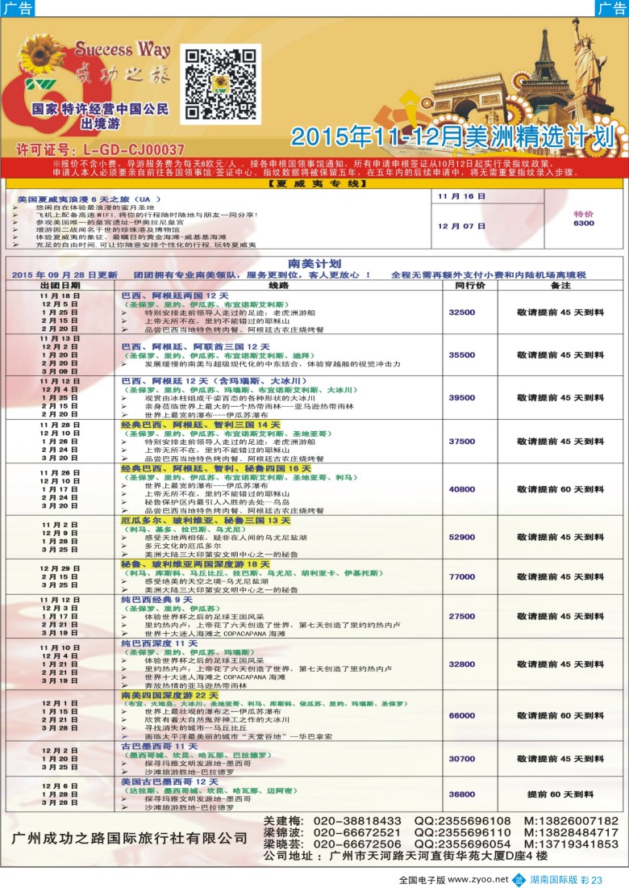Click the price 36800
This screenshot has width=629, height=888.
(x=461, y=794)
